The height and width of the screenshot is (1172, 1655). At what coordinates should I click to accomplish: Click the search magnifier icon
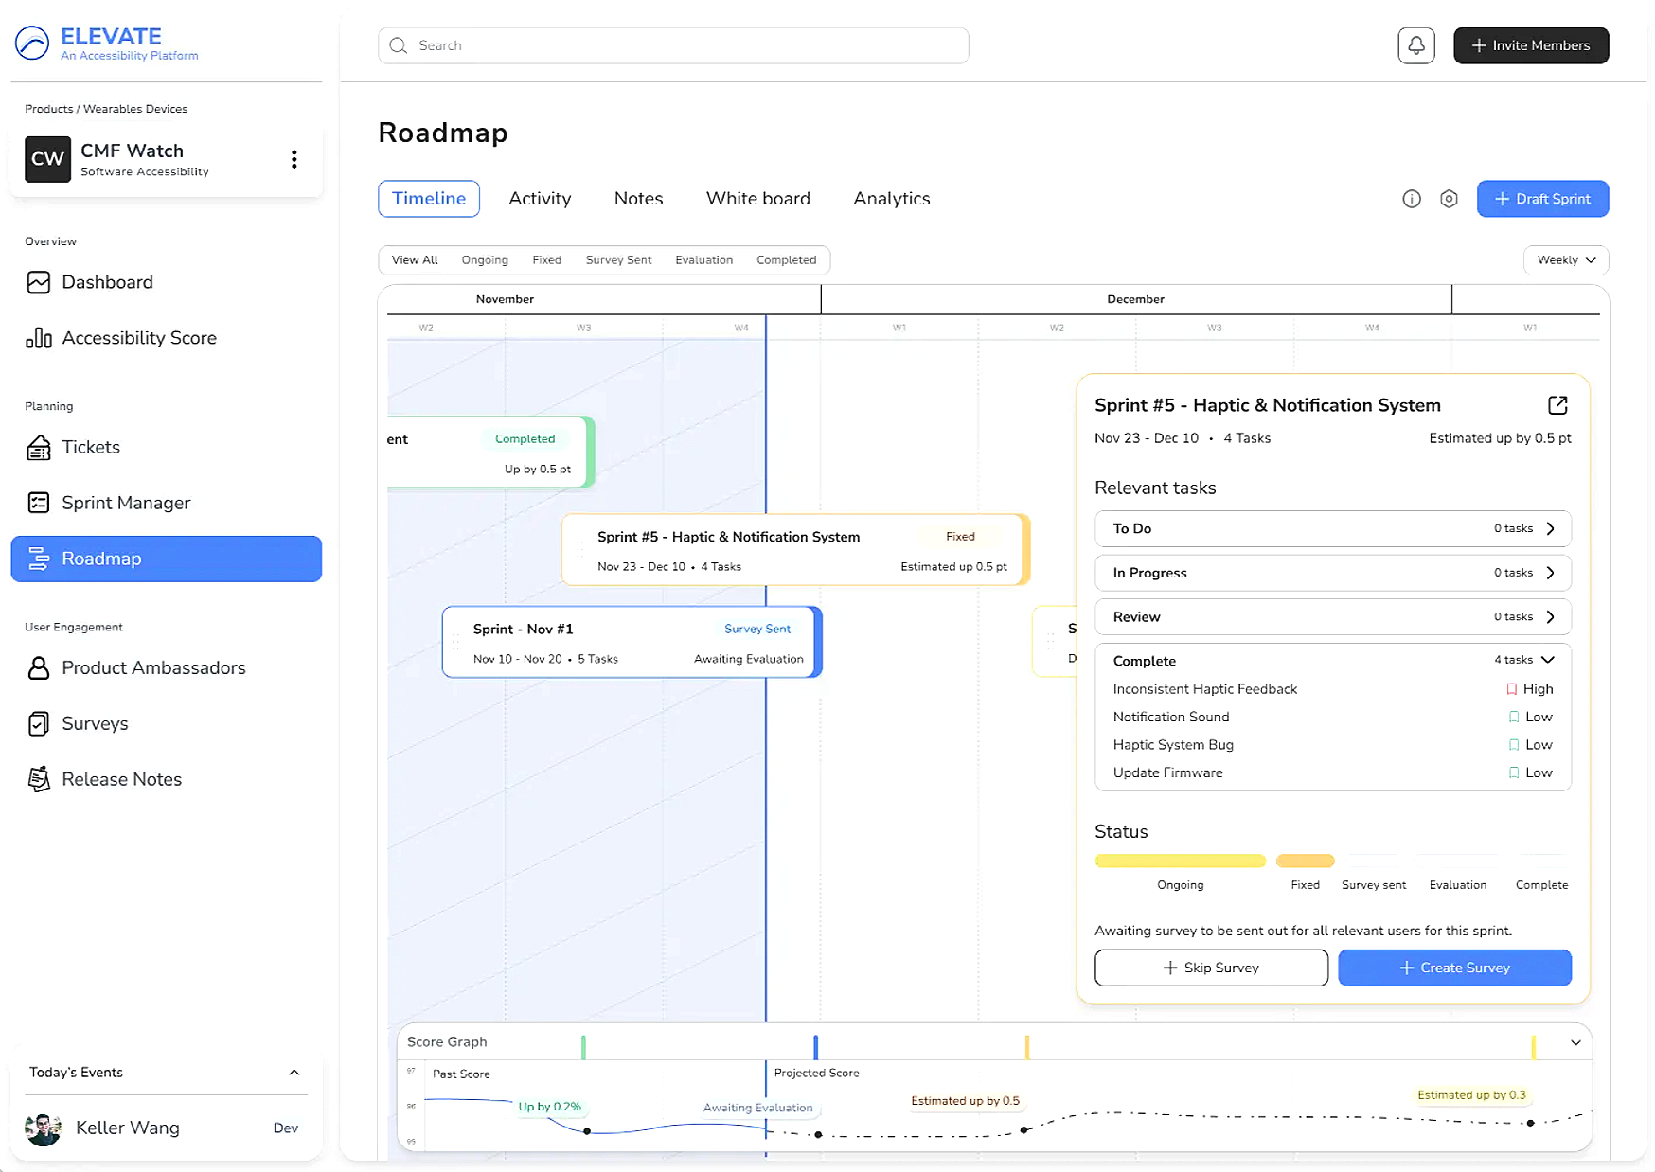(x=399, y=45)
